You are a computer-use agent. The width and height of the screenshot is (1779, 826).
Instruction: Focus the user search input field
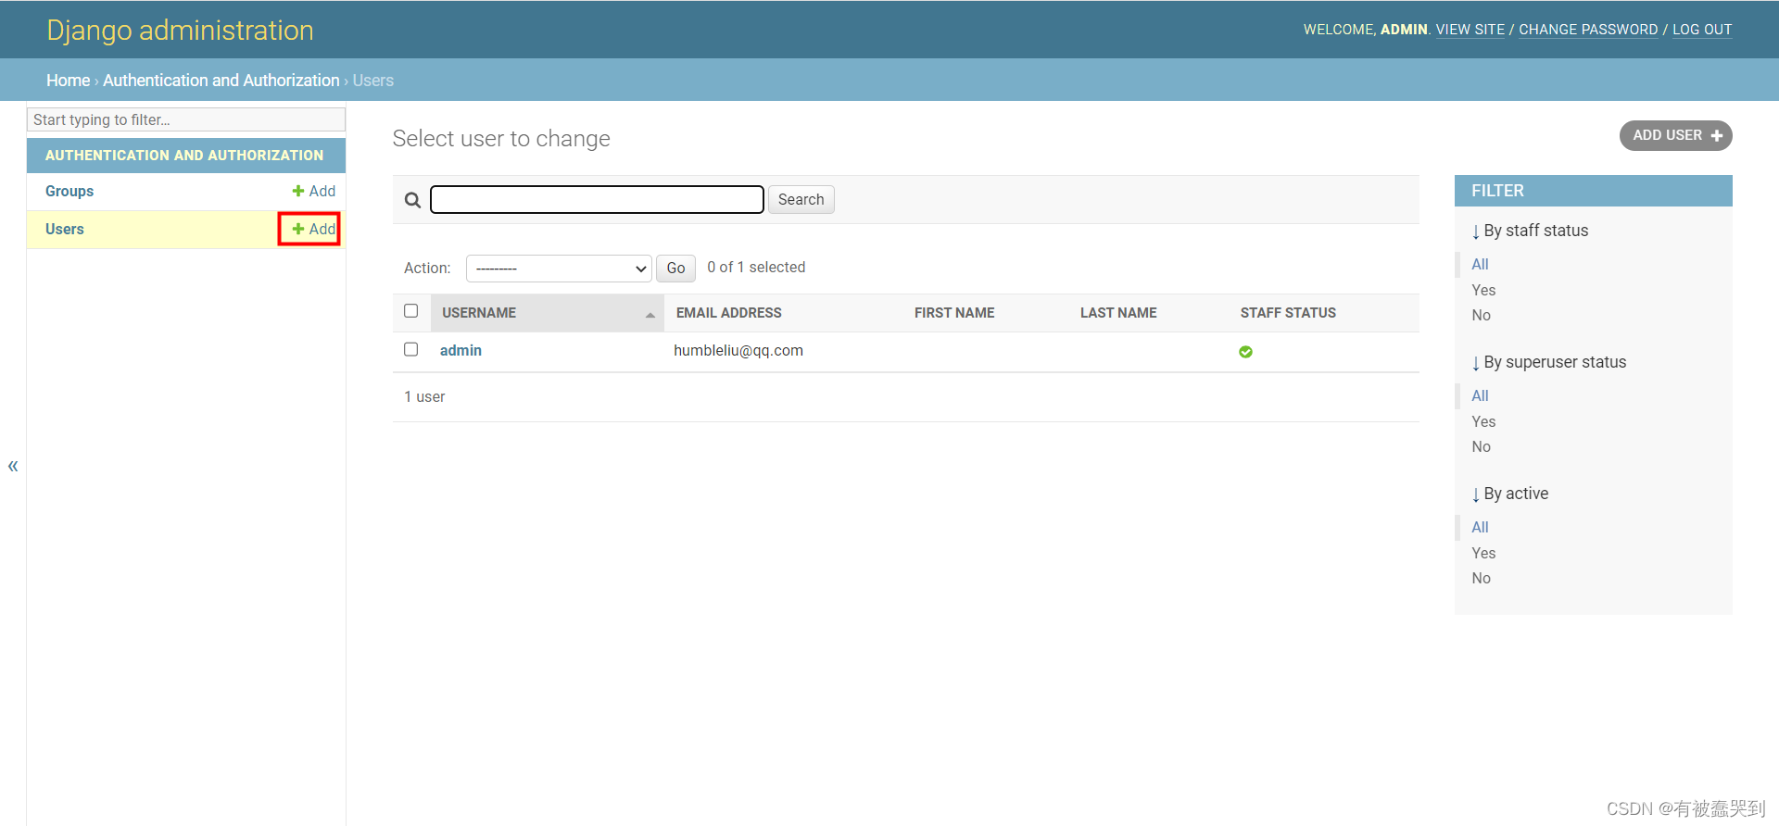pyautogui.click(x=597, y=200)
